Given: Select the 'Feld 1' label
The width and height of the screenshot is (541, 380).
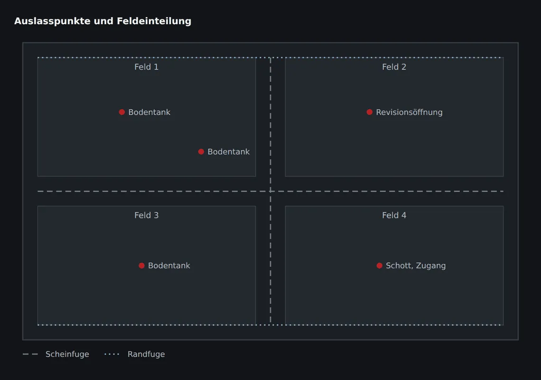Looking at the screenshot, I should pyautogui.click(x=147, y=67).
